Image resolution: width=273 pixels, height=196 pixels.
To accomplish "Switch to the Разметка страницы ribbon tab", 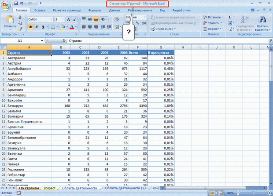I will click(67, 10).
